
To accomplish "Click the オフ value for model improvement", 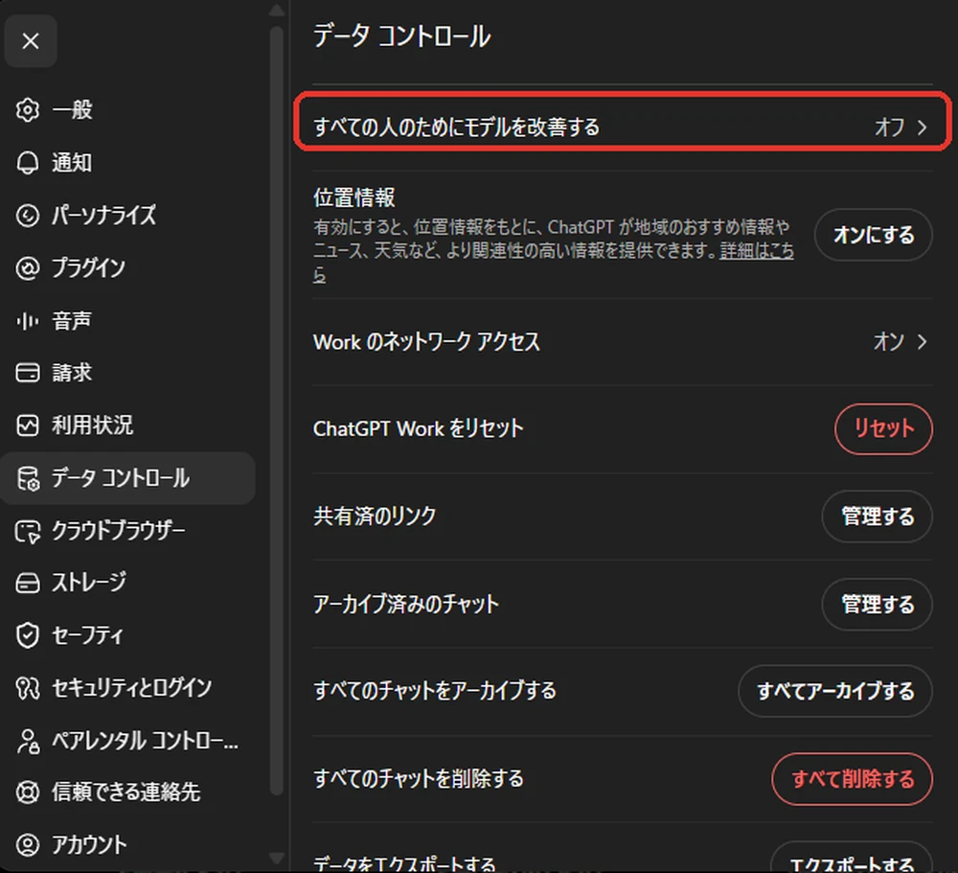I will (889, 127).
